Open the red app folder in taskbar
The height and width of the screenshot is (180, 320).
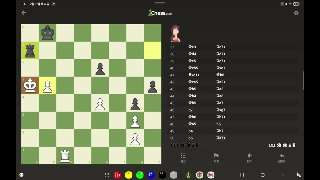(x=117, y=175)
